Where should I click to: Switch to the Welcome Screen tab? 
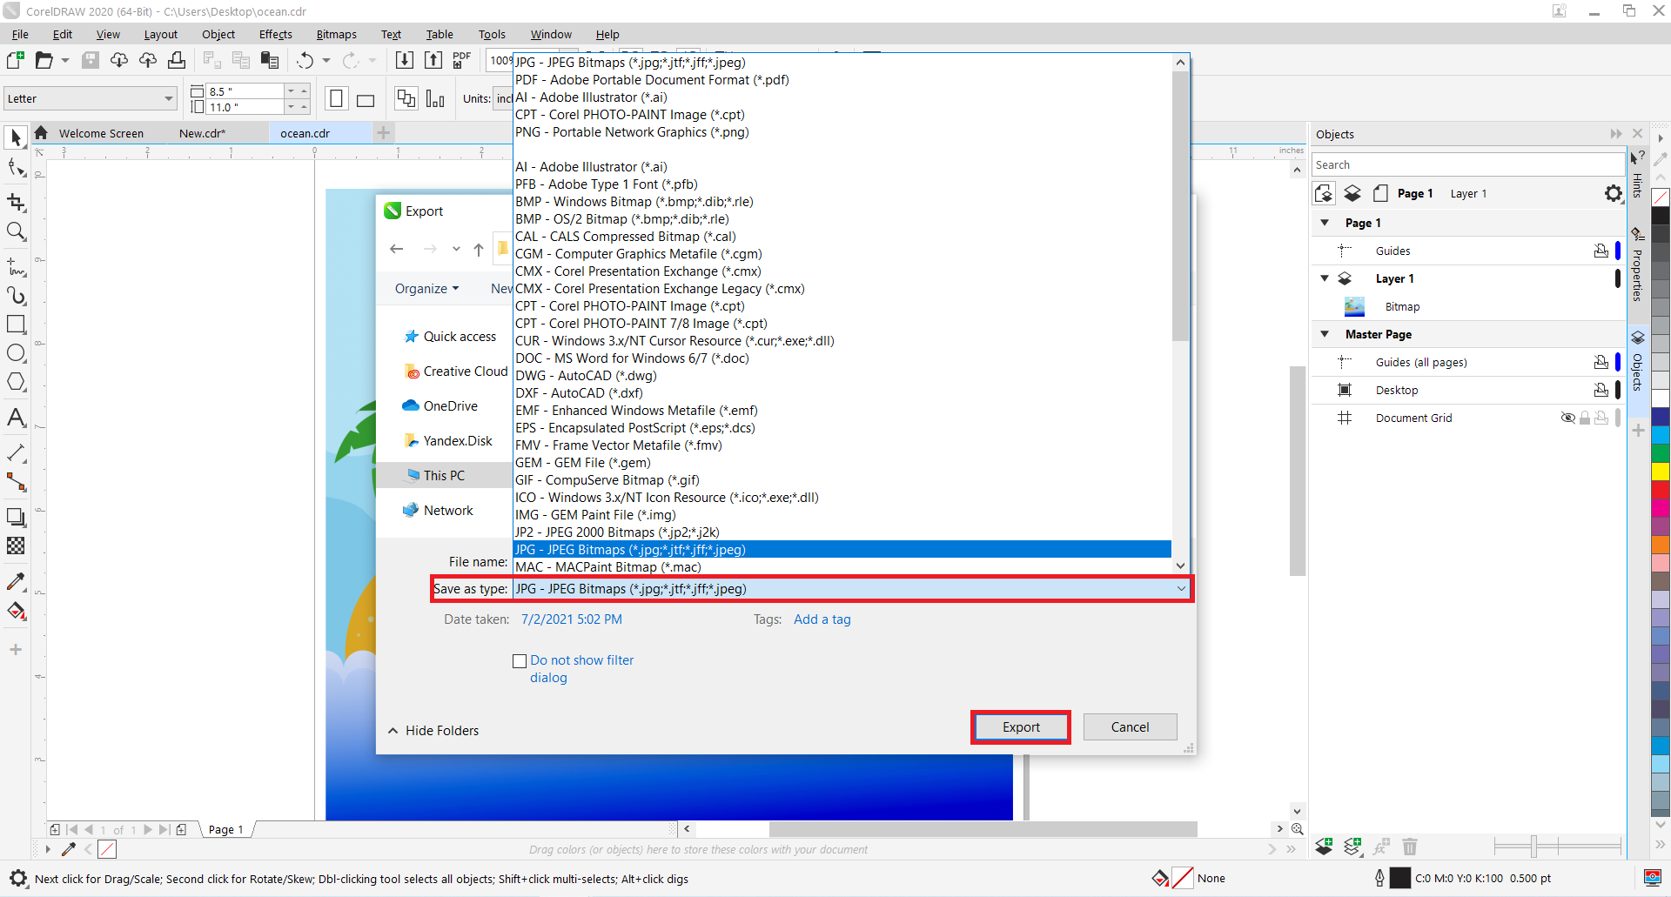pyautogui.click(x=101, y=133)
